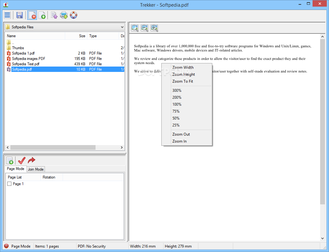Select the Softpedia.pdf file row
This screenshot has width=329, height=252.
click(x=65, y=69)
